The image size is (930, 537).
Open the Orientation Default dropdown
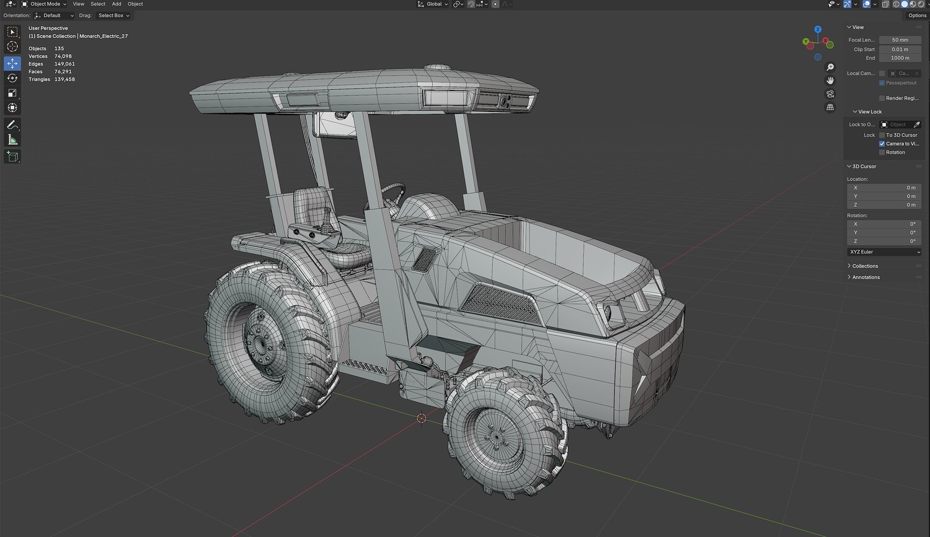[54, 15]
